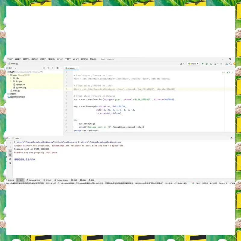The width and height of the screenshot is (241, 241).
Task: Open the 视图(V) menu
Action: 26,59
